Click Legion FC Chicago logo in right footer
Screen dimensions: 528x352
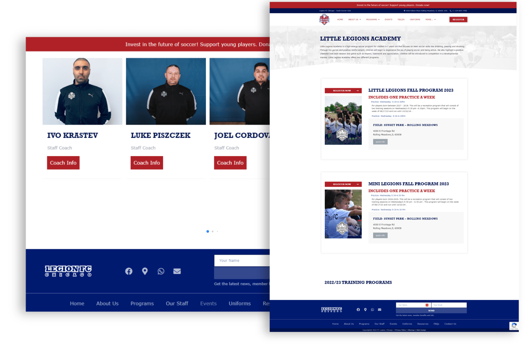(x=332, y=310)
